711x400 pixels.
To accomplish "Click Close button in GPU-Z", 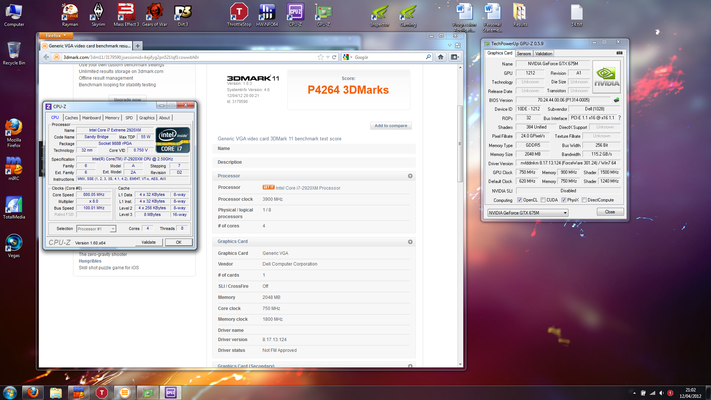I will click(x=610, y=212).
